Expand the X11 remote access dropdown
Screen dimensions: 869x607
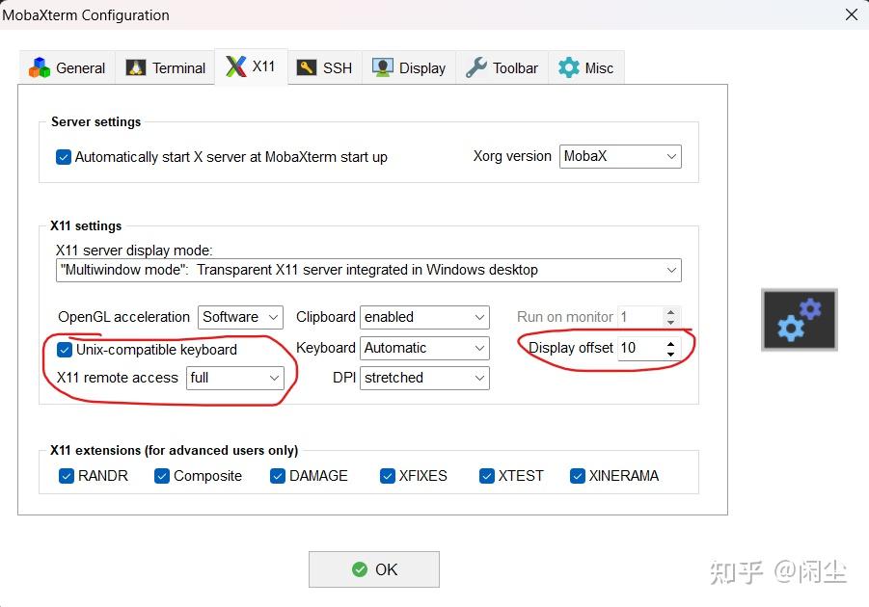234,378
